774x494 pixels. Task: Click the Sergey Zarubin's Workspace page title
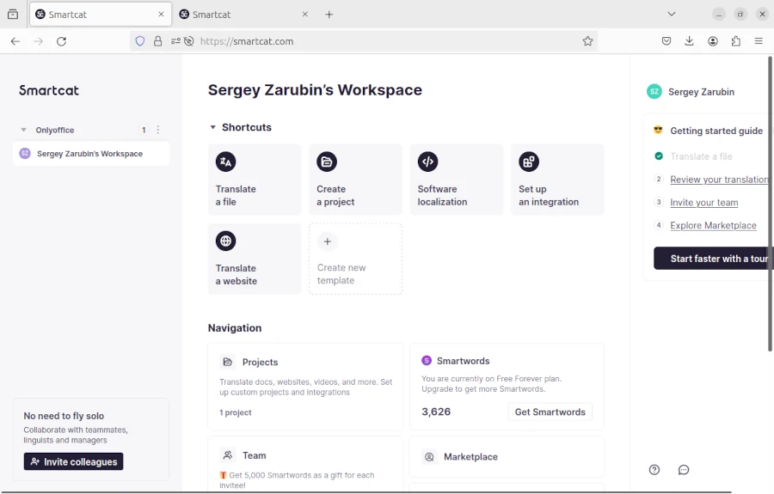315,89
